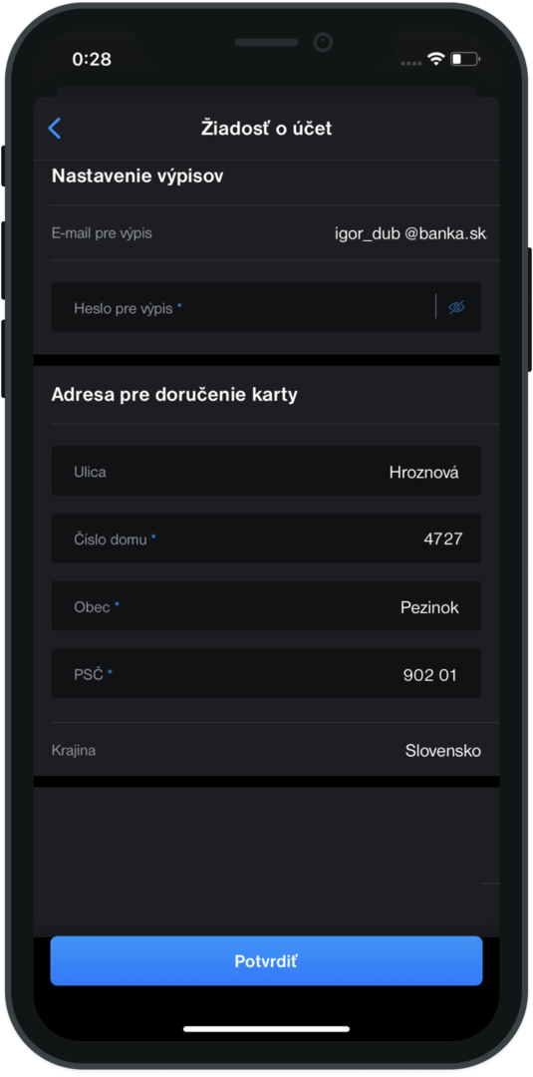
Task: Tap the Adresa pre doručenie karty header
Action: 174,395
